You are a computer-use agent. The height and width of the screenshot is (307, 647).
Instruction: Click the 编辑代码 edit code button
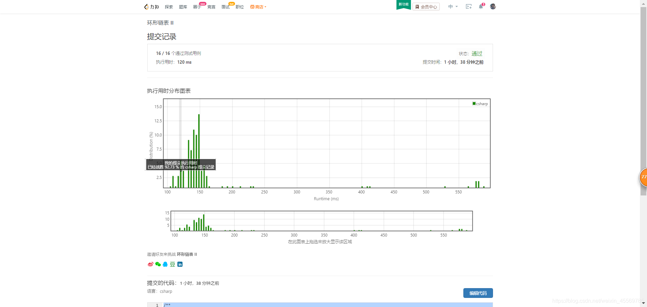478,293
